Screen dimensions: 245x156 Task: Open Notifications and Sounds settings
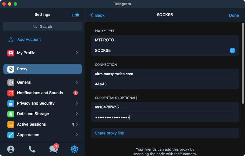click(x=43, y=93)
